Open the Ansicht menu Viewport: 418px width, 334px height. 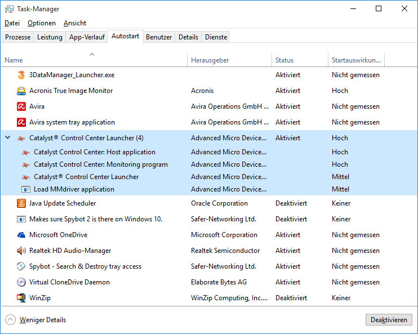pos(75,23)
